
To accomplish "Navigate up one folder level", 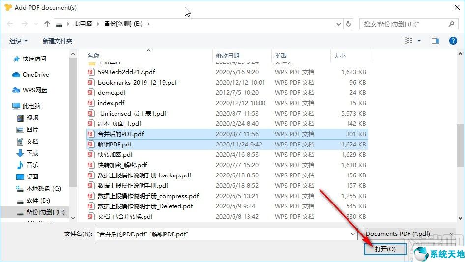I will point(47,24).
